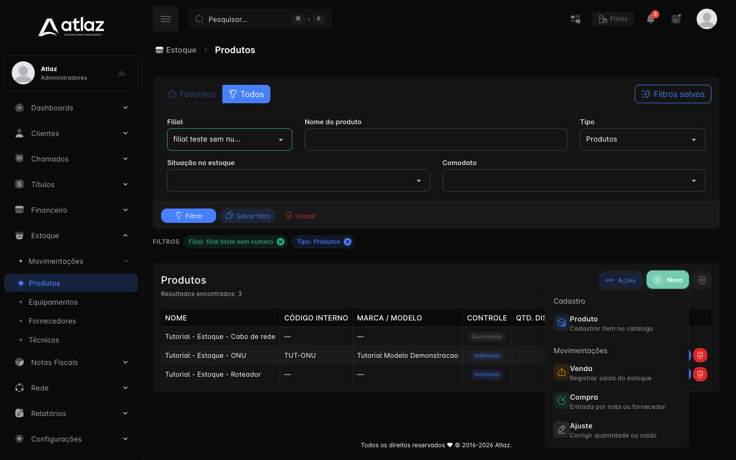The image size is (736, 460).
Task: Click the Atlaz logo
Action: pos(71,27)
